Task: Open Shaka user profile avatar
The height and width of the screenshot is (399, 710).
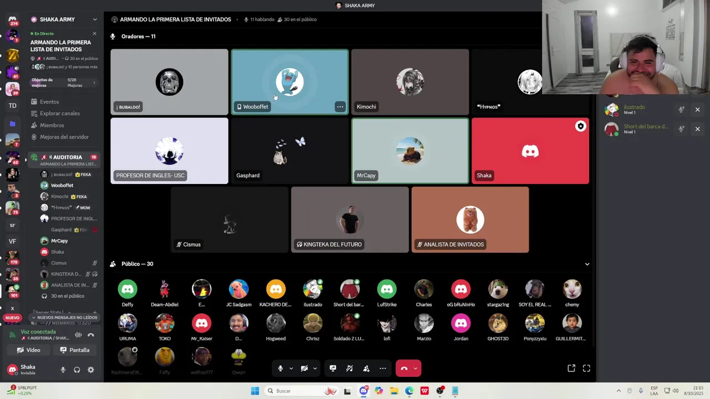Action: pyautogui.click(x=12, y=370)
